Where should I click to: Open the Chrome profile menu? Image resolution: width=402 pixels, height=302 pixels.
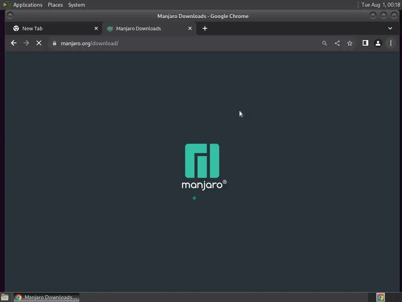tap(378, 43)
